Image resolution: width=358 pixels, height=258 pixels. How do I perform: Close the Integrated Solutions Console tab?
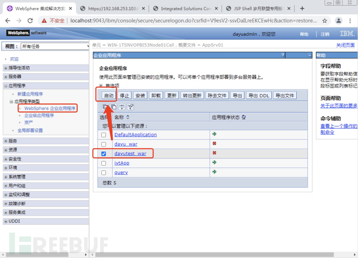tap(216, 8)
